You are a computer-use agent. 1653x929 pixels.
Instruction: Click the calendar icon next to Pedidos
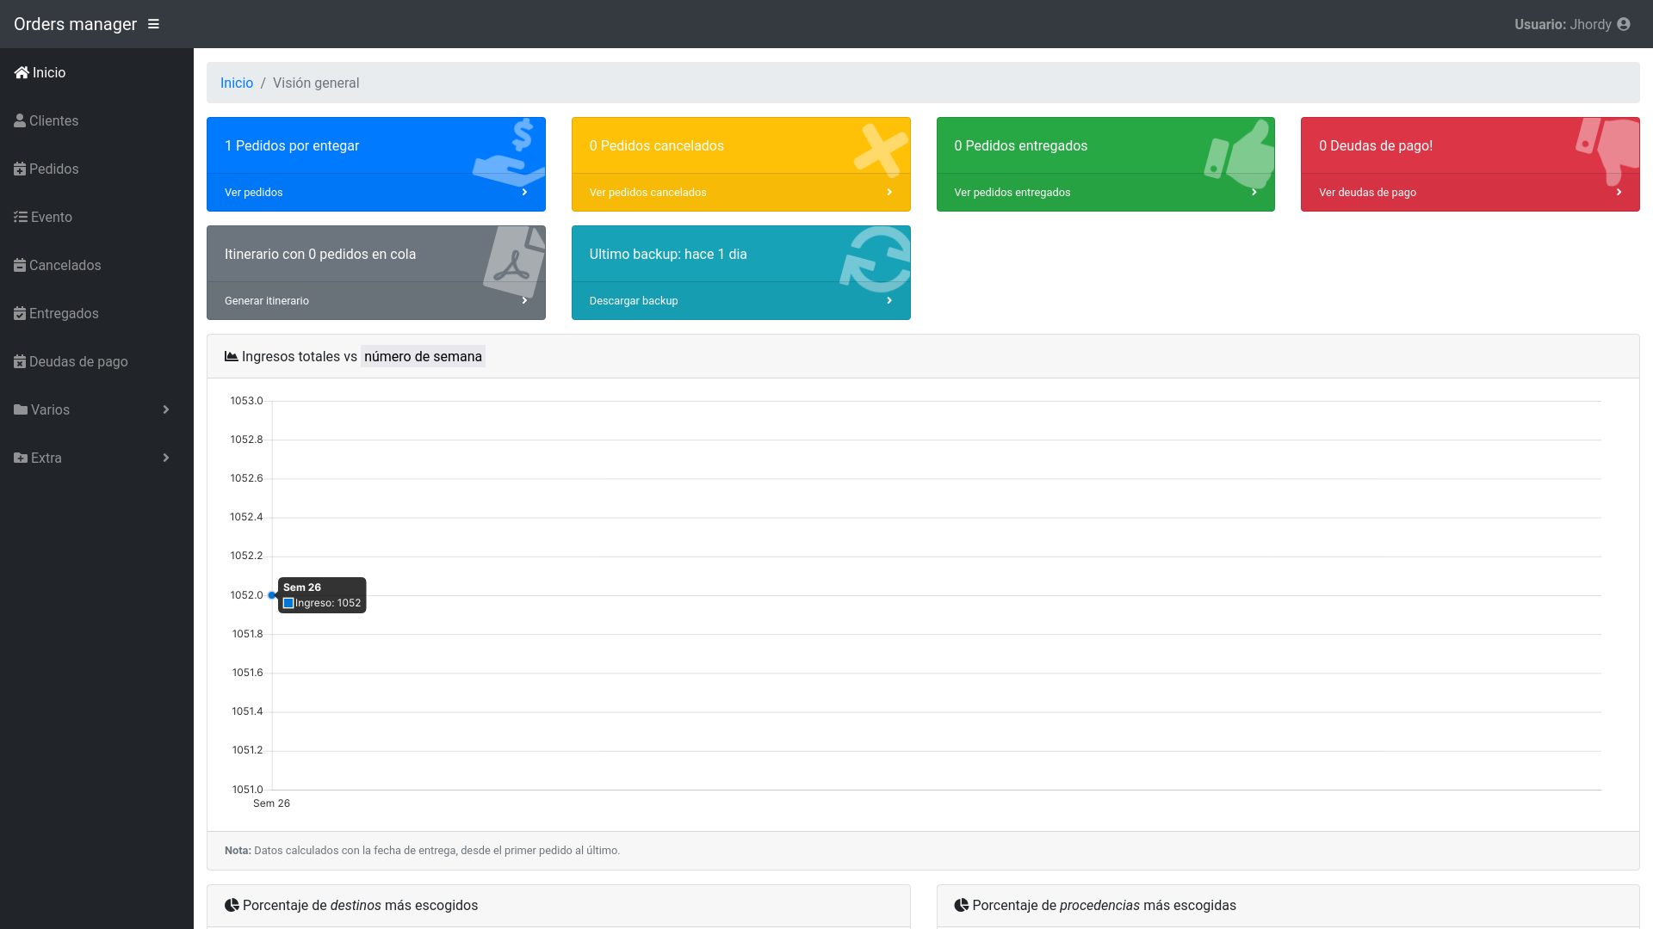(20, 169)
